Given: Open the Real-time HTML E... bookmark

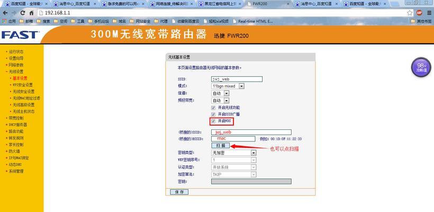Looking at the screenshot, I should 254,21.
